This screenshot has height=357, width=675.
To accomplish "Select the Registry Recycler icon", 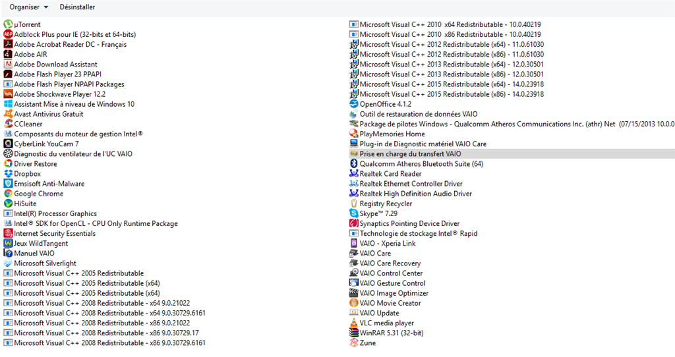I will click(x=353, y=204).
